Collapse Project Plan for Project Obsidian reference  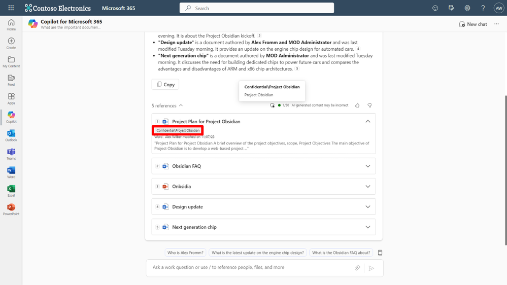[367, 122]
